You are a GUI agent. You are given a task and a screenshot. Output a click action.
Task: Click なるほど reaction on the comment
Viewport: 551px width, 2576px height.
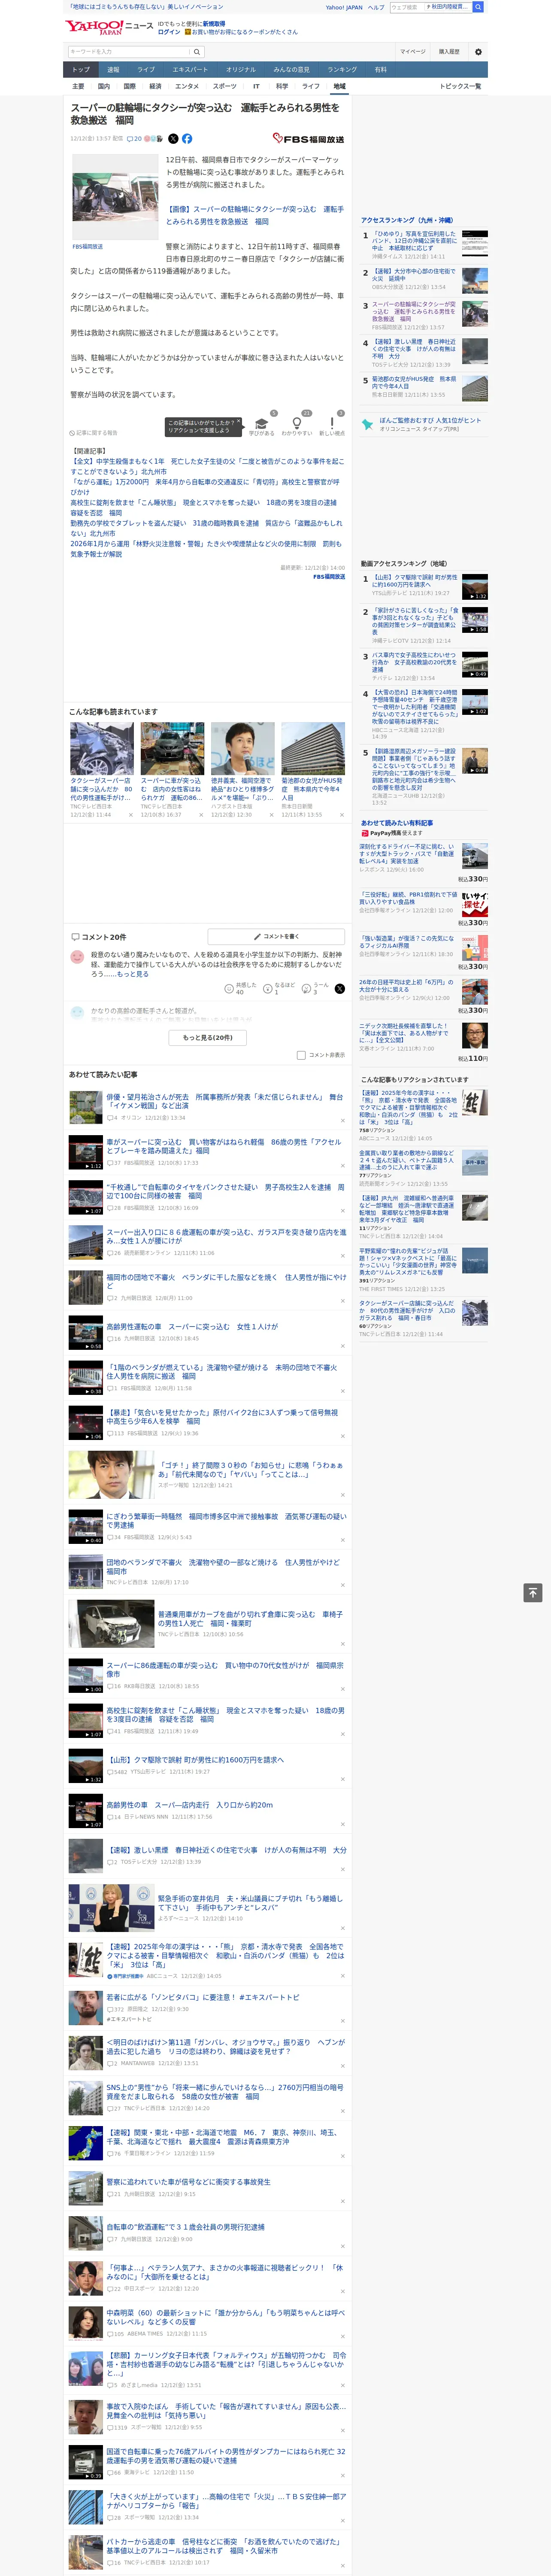pos(279,989)
